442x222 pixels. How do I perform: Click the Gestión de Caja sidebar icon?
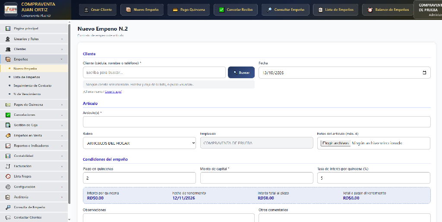click(x=8, y=125)
